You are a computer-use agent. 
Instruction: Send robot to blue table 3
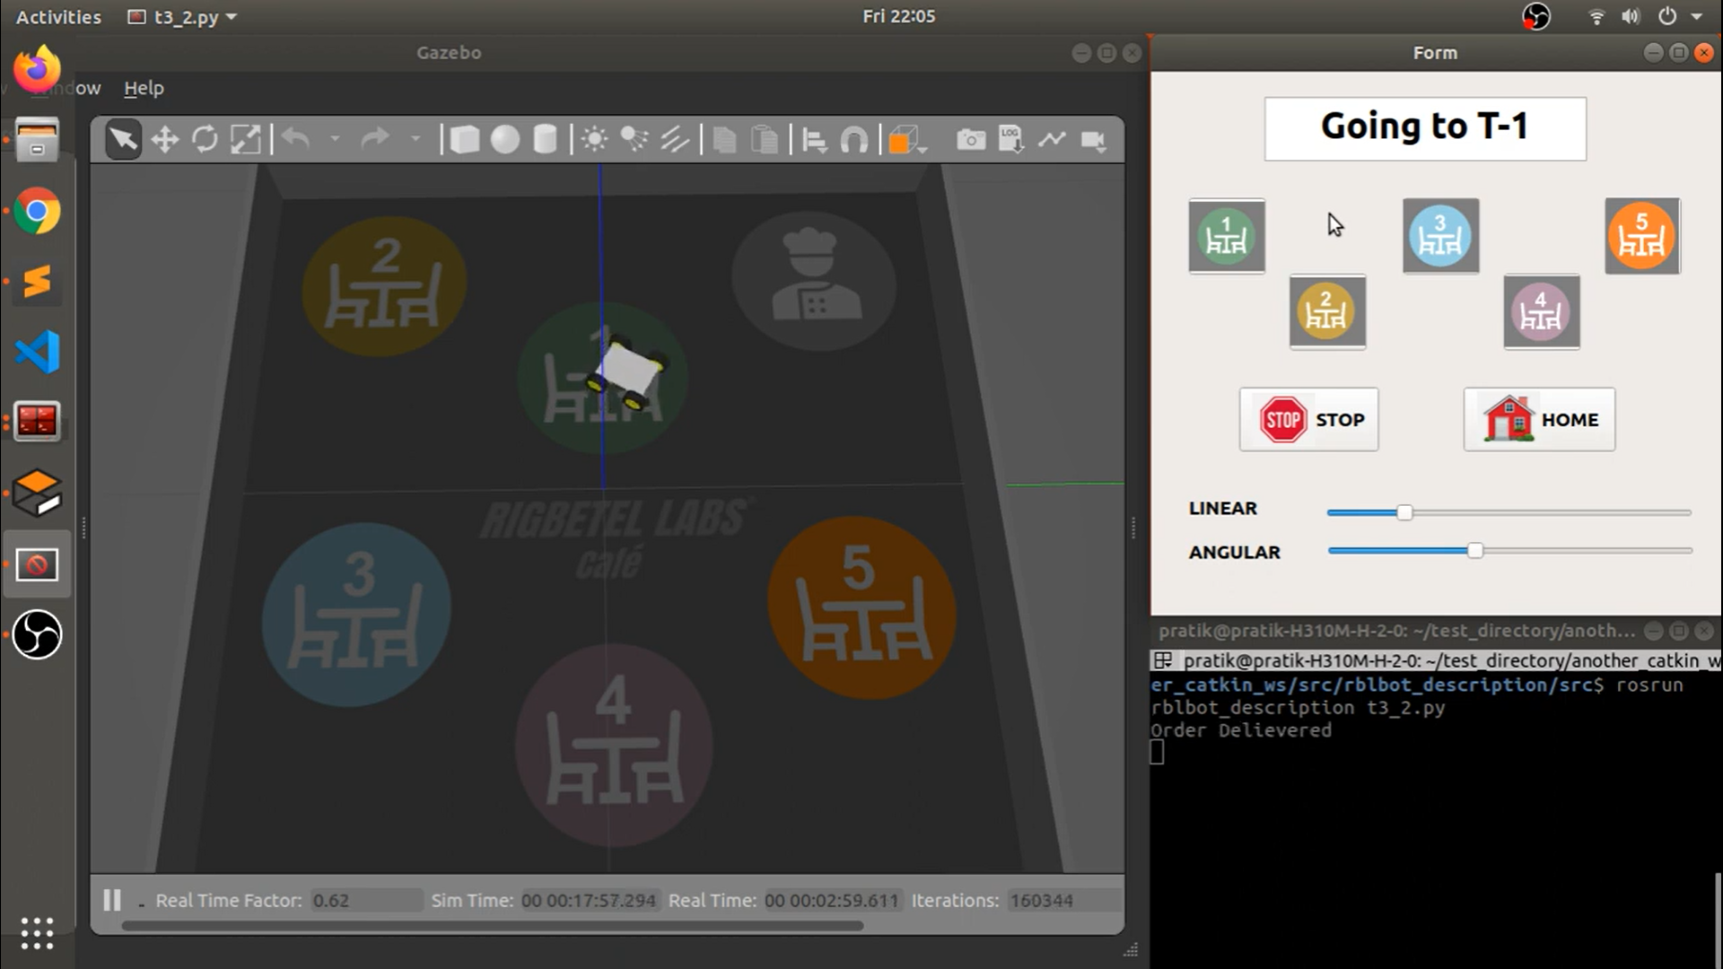coord(1440,236)
